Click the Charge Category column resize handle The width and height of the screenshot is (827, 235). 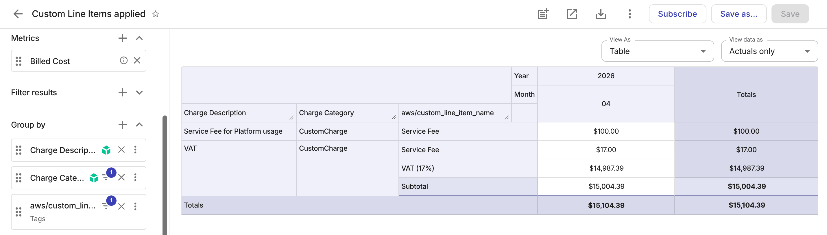[x=394, y=117]
